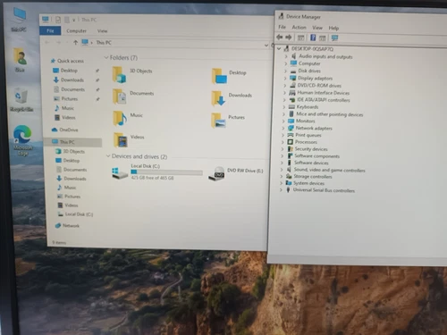The height and width of the screenshot is (335, 447).
Task: Open Device Manager View menu
Action: 317,28
